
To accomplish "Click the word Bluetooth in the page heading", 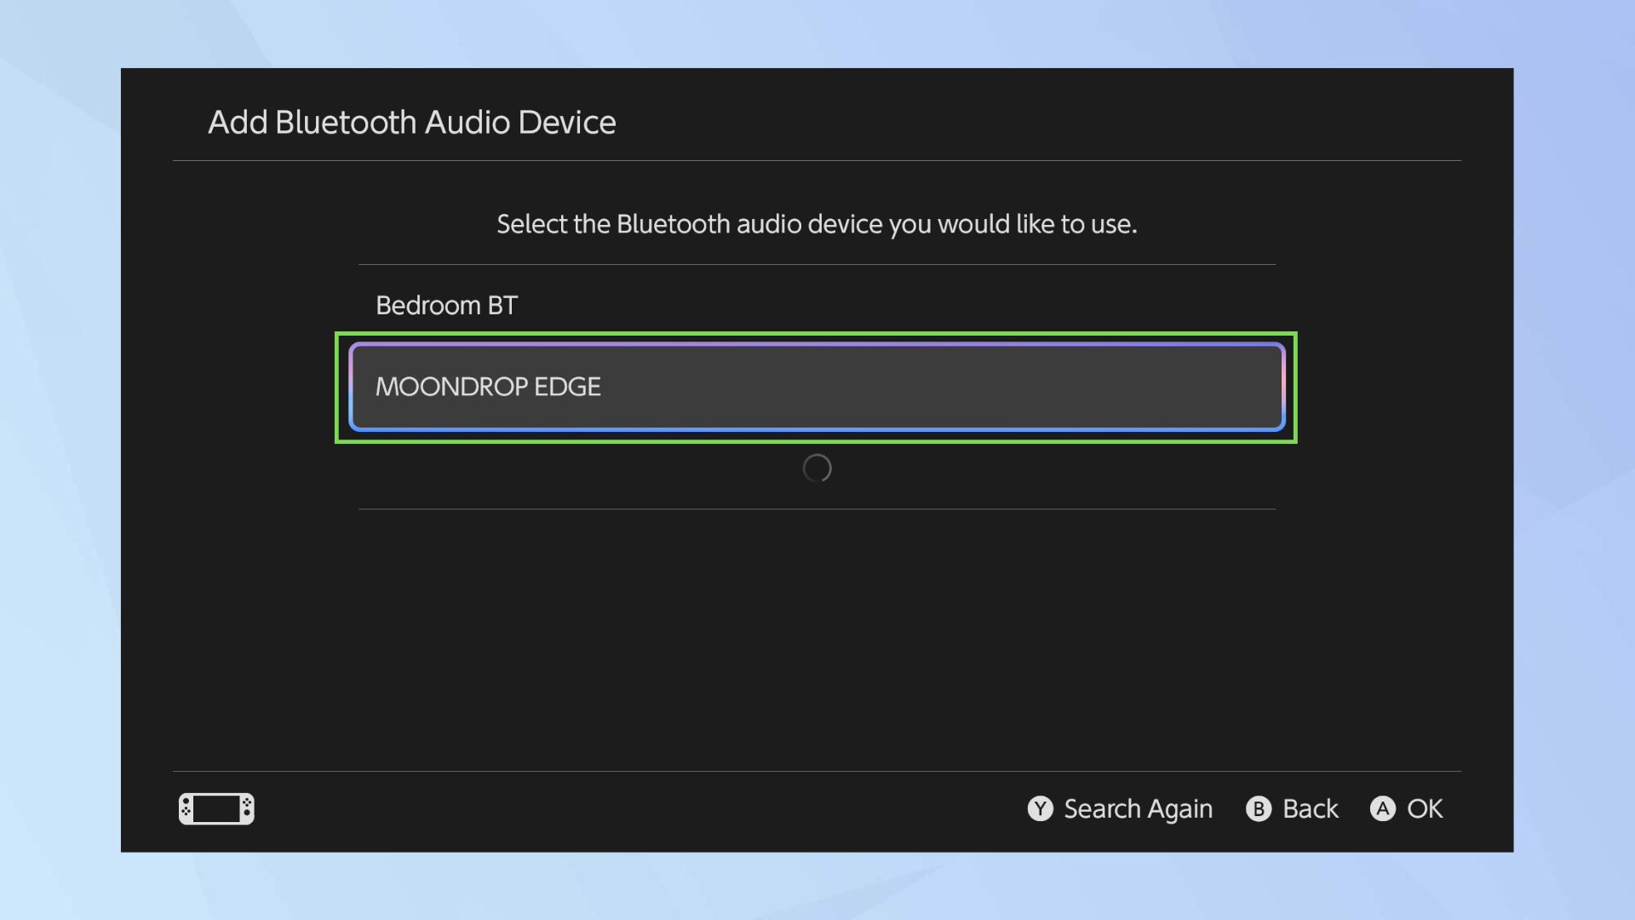I will coord(346,123).
